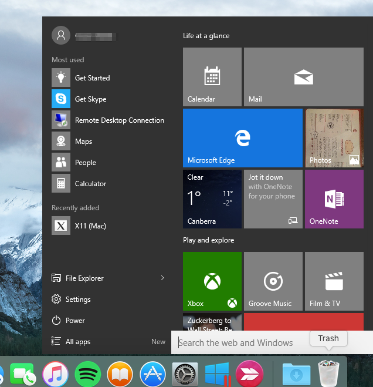Click the Recently added heading
The height and width of the screenshot is (387, 373).
coord(76,208)
